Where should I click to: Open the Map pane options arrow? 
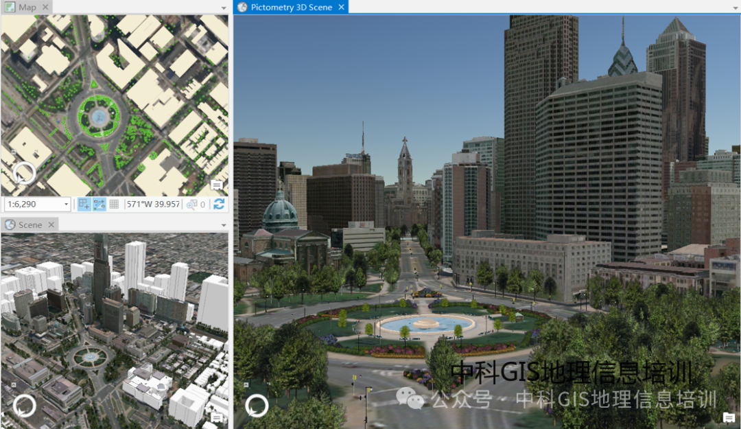point(224,8)
